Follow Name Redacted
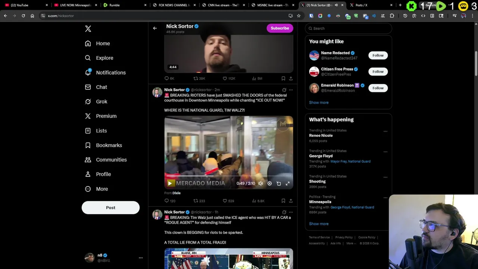This screenshot has width=478, height=269. click(378, 55)
